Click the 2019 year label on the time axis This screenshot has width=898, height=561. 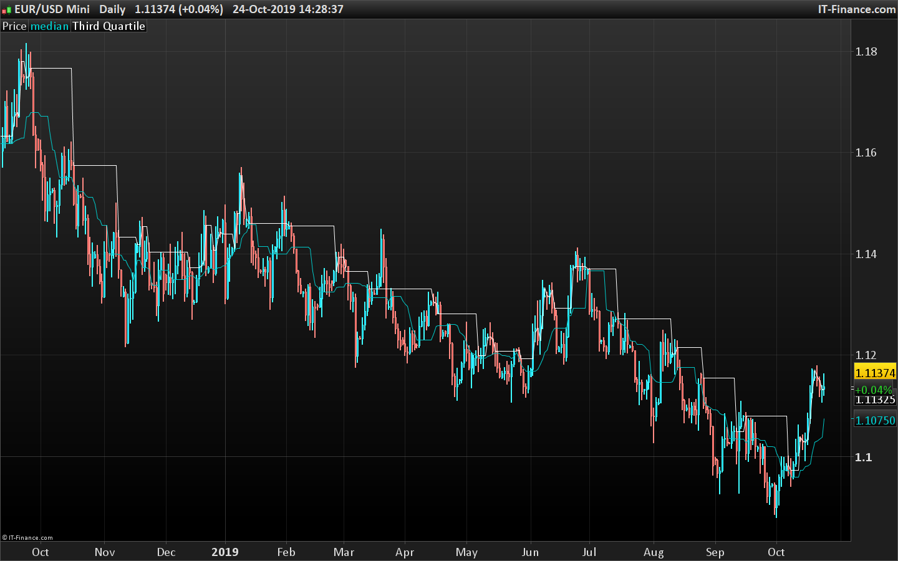(225, 552)
